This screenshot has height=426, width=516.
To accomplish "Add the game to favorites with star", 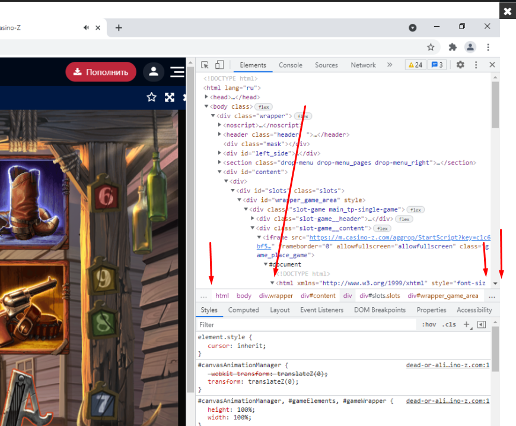I will 151,97.
